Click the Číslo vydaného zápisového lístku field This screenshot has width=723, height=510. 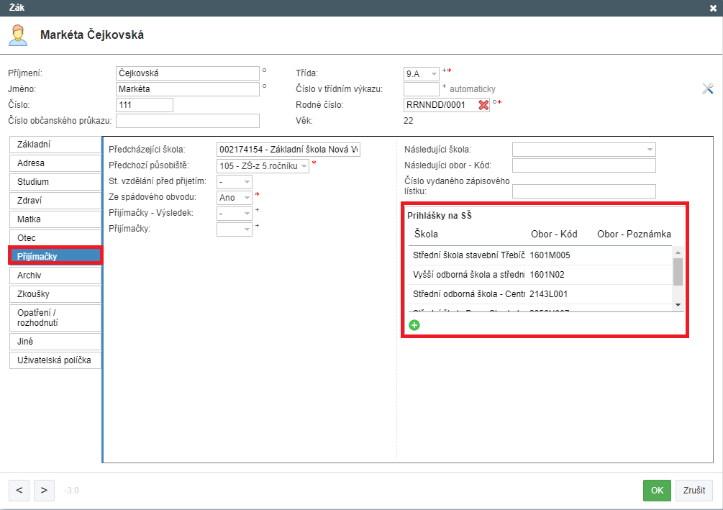pos(583,191)
